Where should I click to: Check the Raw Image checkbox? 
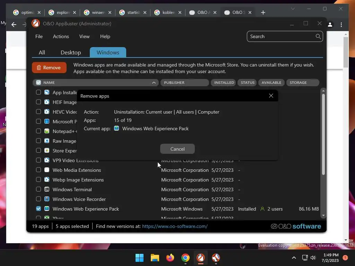[38, 141]
